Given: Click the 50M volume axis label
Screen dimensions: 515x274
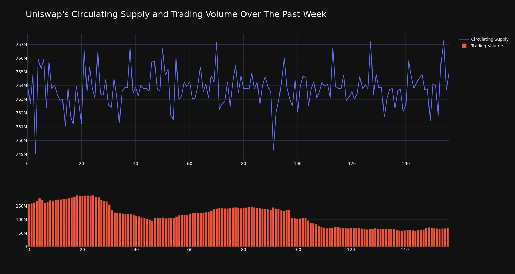Looking at the screenshot, I should pyautogui.click(x=23, y=233).
